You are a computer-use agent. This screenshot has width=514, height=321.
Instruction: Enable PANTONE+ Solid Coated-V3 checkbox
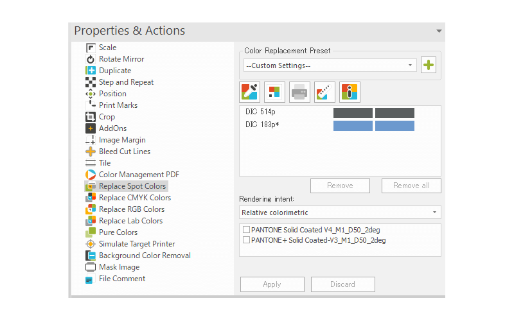[247, 240]
